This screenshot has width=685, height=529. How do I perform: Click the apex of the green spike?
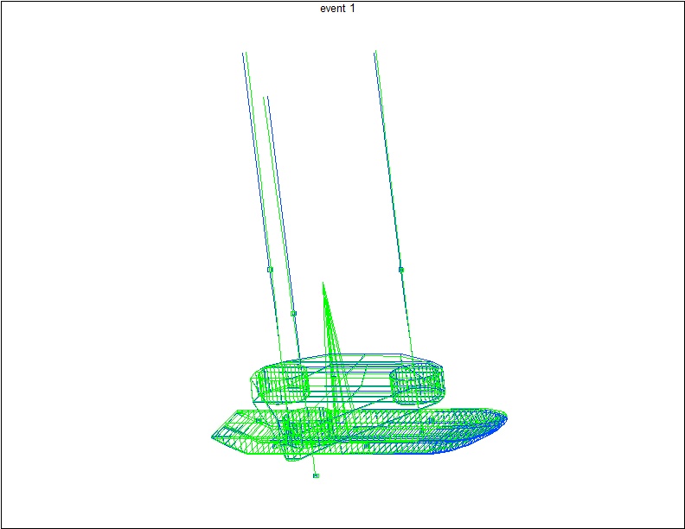pyautogui.click(x=323, y=283)
